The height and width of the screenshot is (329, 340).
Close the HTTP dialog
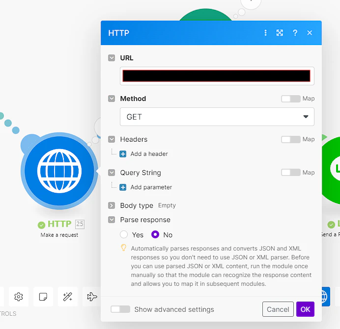point(310,33)
